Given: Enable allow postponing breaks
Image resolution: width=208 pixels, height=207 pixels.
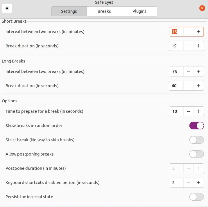Looking at the screenshot, I should tap(197, 154).
